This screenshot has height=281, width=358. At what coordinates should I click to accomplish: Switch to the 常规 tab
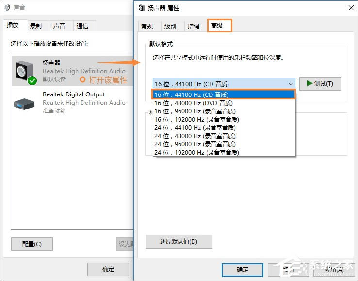[x=149, y=27]
